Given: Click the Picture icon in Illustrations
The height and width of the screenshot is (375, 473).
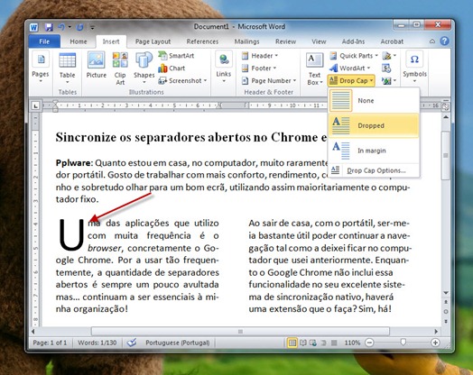Looking at the screenshot, I should click(97, 65).
